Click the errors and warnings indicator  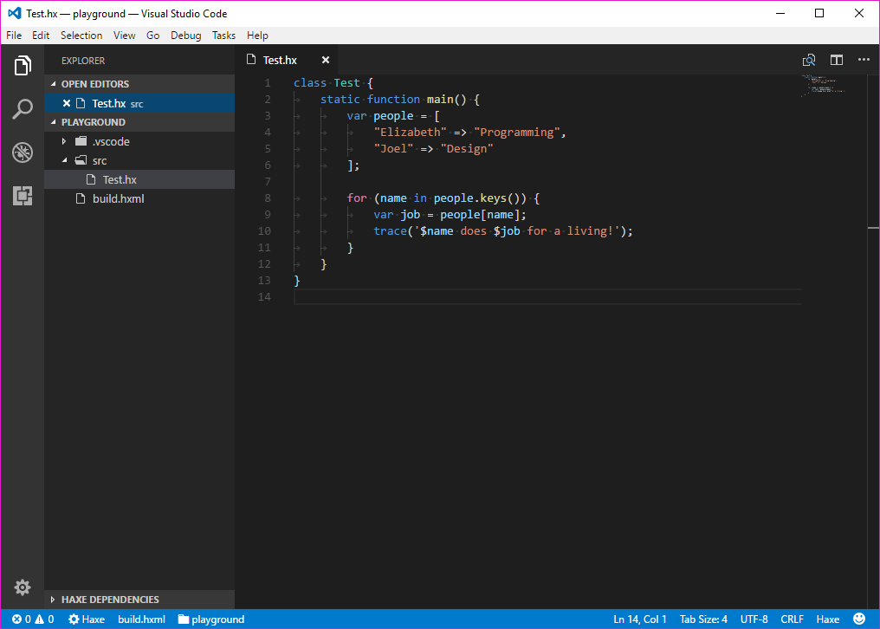(33, 619)
